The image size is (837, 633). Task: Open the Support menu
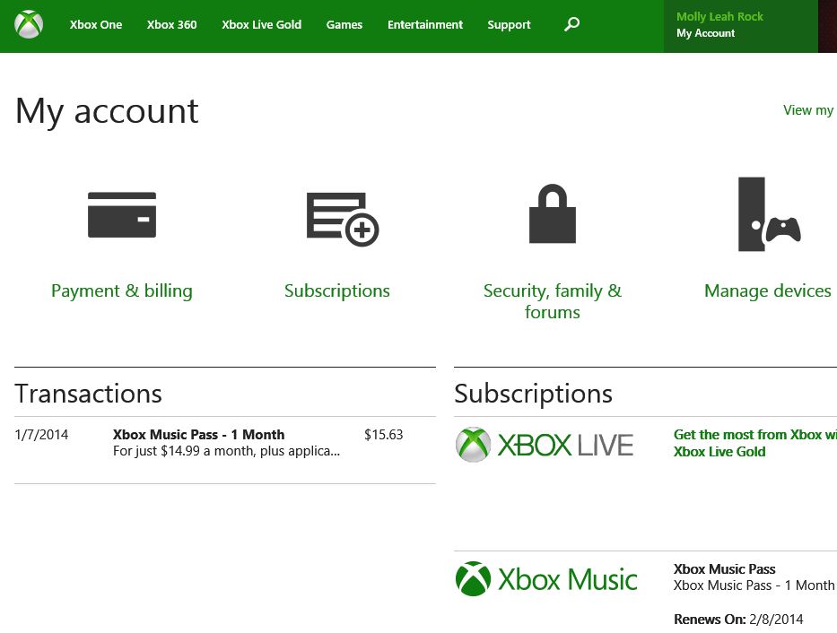[x=509, y=24]
